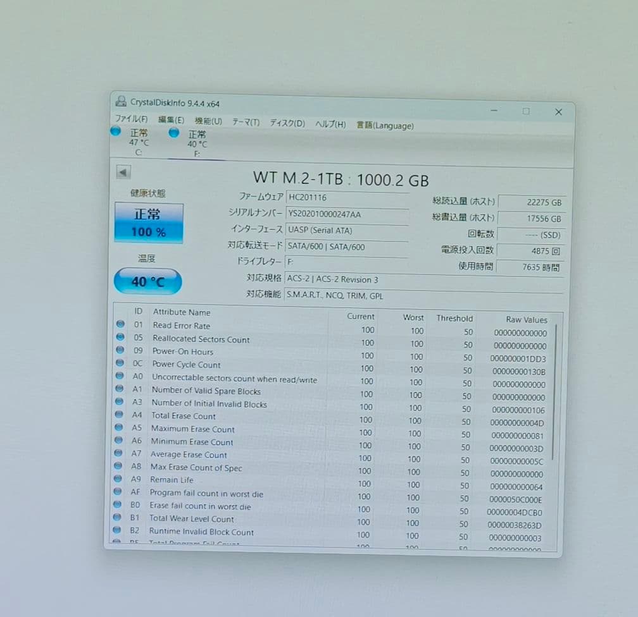This screenshot has height=617, width=638.
Task: Click status dot for Number of Initial Invalid Blocks
Action: pyautogui.click(x=119, y=401)
